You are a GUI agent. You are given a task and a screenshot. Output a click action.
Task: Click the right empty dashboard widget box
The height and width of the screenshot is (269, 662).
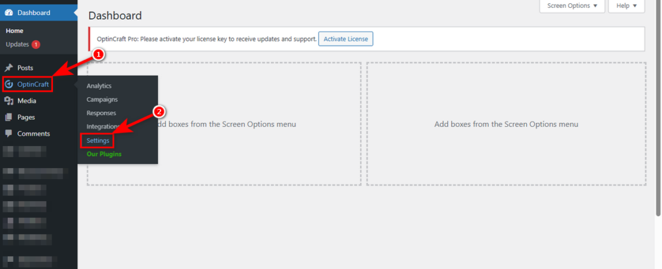pyautogui.click(x=506, y=124)
